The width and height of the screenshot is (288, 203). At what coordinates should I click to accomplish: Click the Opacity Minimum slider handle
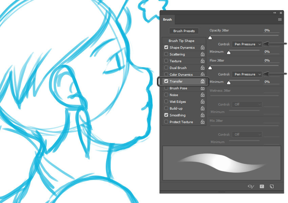pyautogui.click(x=229, y=53)
